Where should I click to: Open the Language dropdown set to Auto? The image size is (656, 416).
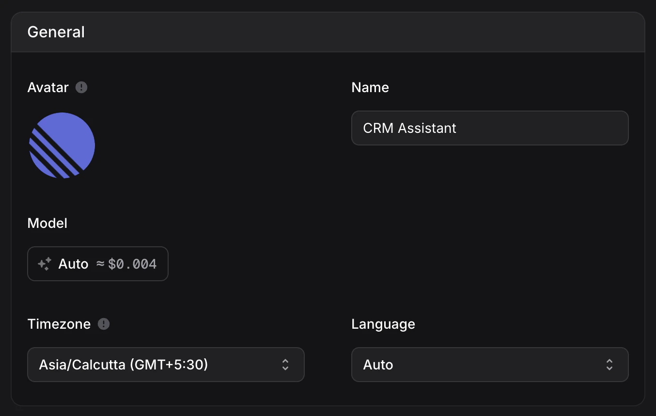490,365
